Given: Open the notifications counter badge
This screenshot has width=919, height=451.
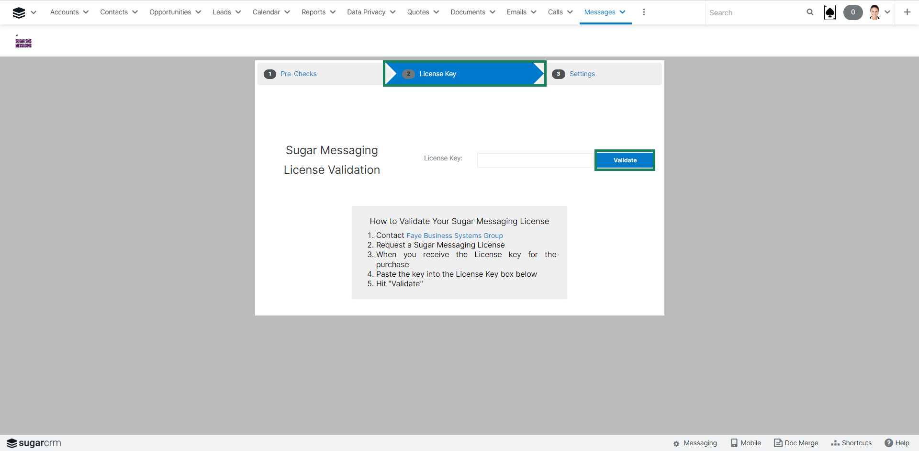Looking at the screenshot, I should 852,12.
